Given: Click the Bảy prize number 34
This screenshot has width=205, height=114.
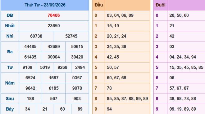Looking at the screenshot, I should coord(27,109).
